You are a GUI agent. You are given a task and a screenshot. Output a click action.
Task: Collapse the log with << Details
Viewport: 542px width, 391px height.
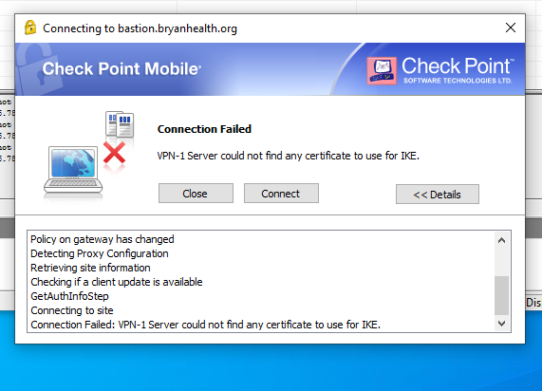click(438, 195)
